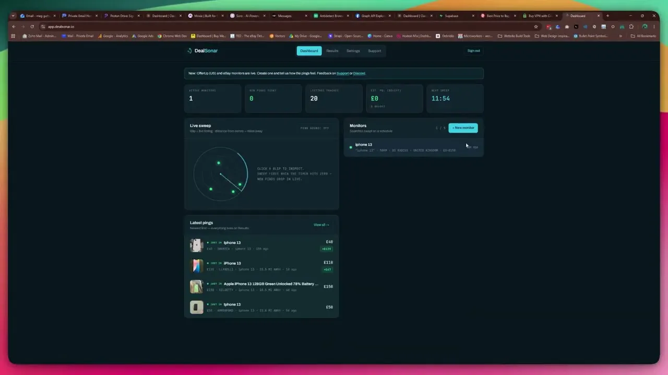Open the Mail - Private Email bookmark

click(x=78, y=36)
